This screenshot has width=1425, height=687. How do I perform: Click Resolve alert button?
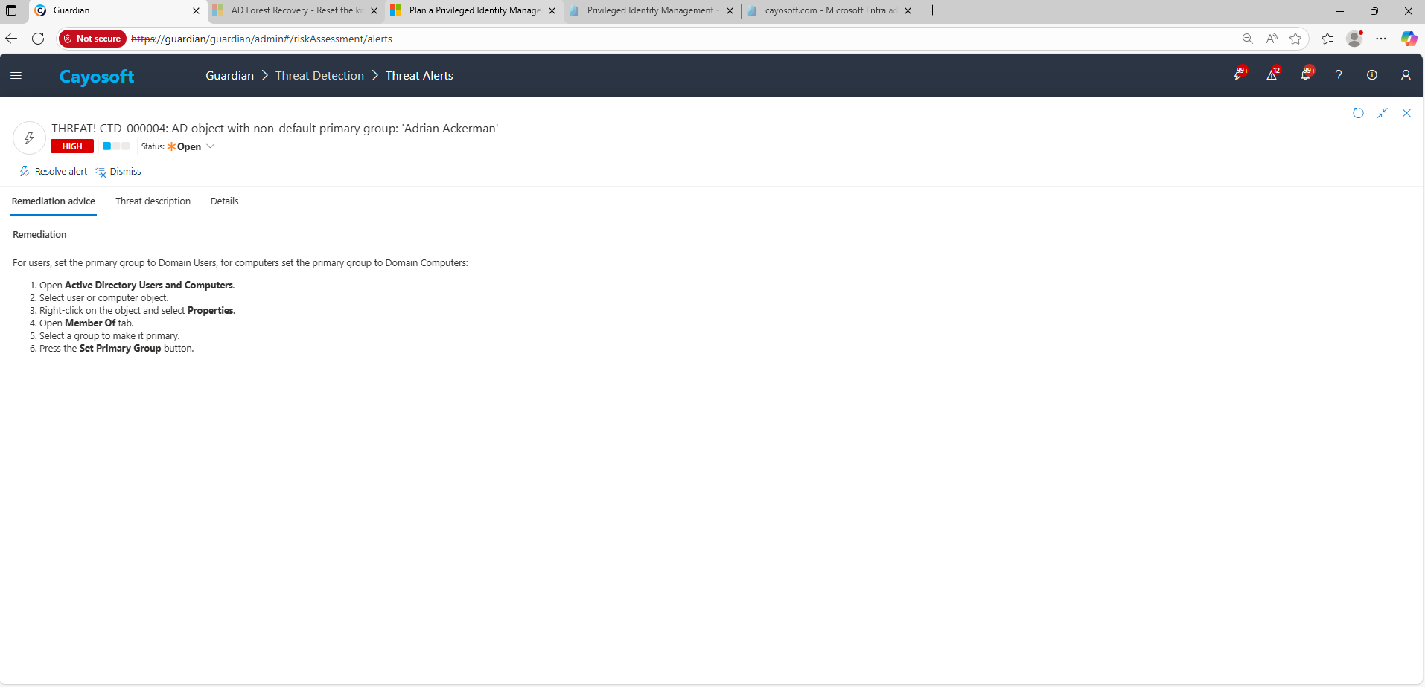[54, 172]
